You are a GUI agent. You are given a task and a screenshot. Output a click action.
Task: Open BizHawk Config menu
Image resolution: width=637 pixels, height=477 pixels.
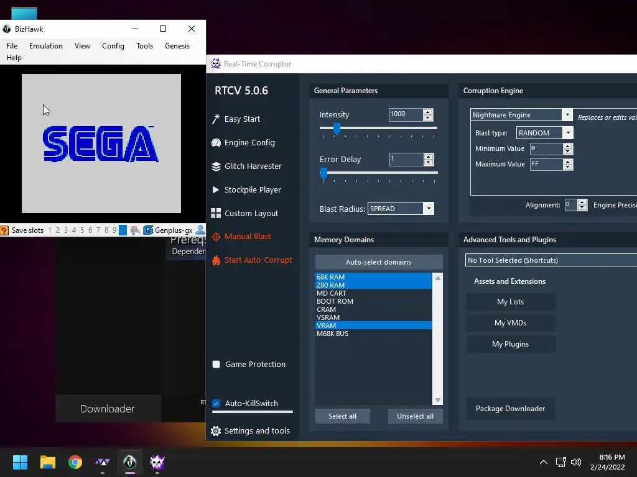coord(113,46)
